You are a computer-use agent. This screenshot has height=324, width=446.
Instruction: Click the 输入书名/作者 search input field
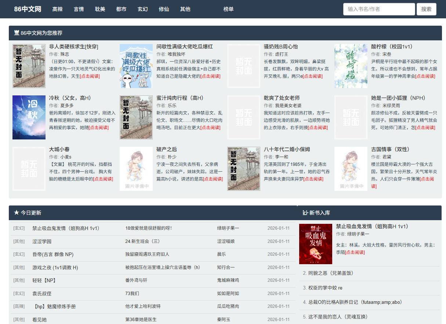(379, 9)
